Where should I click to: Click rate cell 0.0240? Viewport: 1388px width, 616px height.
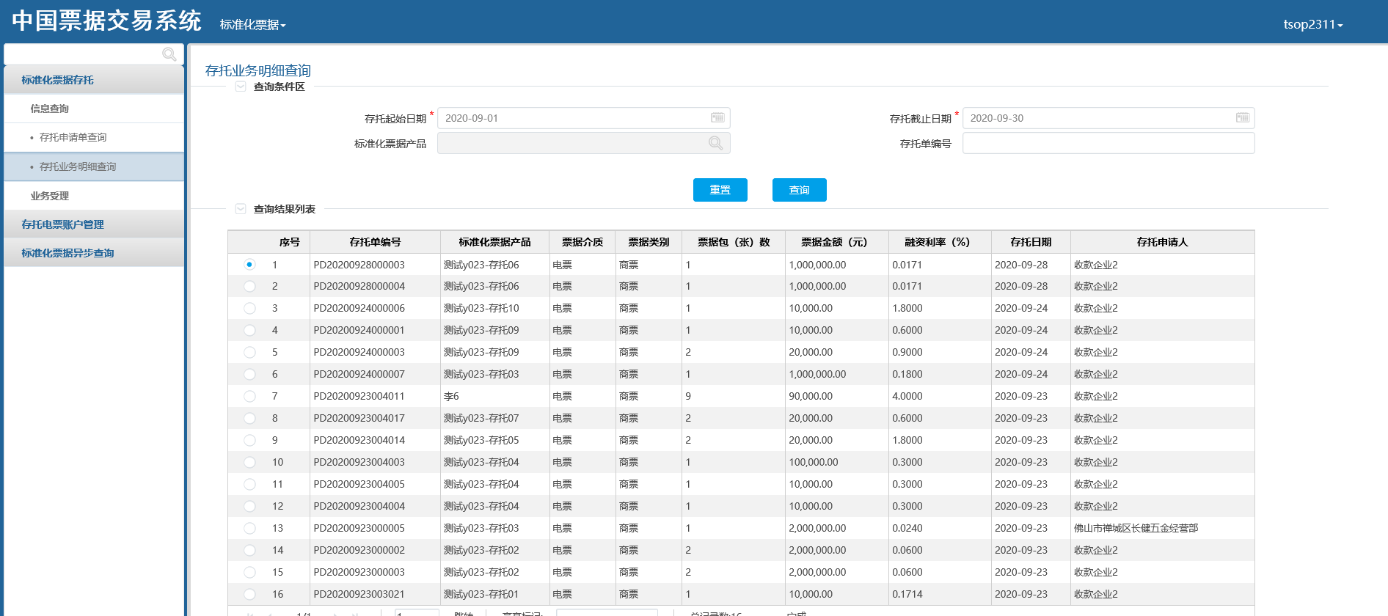907,528
